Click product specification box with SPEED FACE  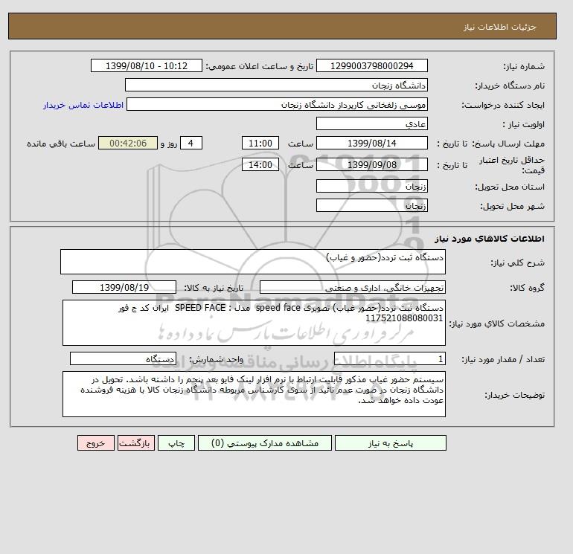click(254, 323)
